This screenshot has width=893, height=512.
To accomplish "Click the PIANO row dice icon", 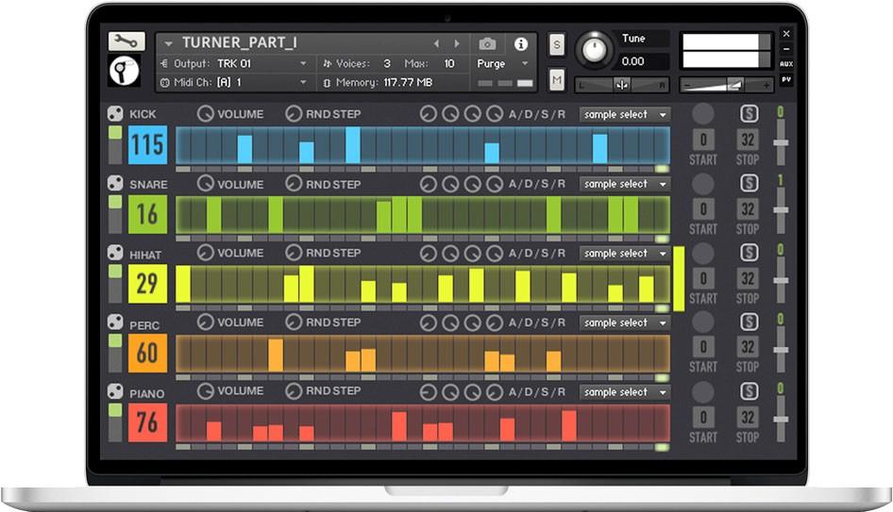I will click(115, 391).
